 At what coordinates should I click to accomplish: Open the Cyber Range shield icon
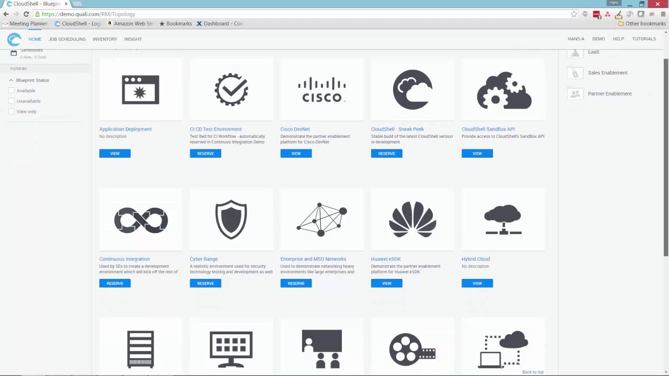click(x=231, y=219)
